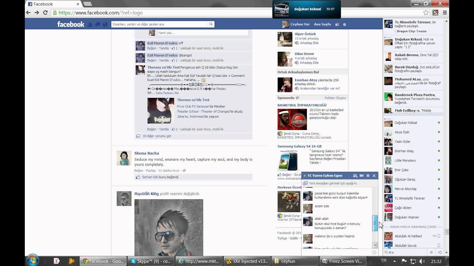
Task: Click the browser forward arrow
Action: point(37,13)
